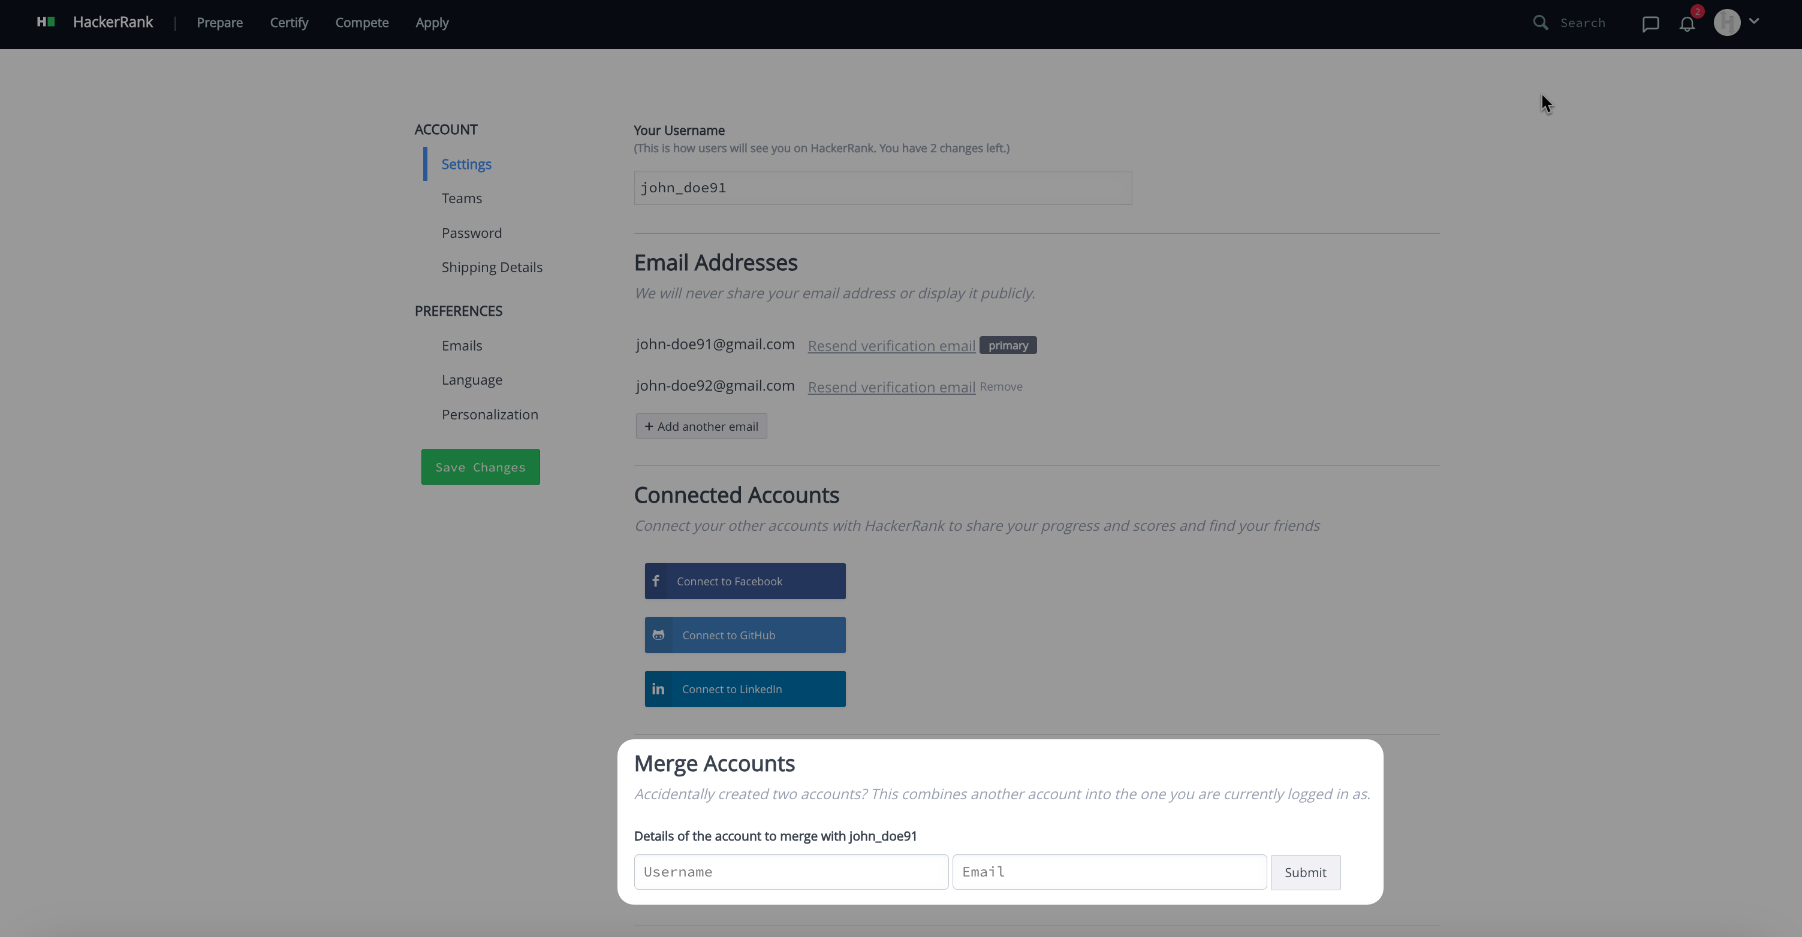Click the GitHub icon on connect button
Image resolution: width=1802 pixels, height=937 pixels.
point(658,635)
